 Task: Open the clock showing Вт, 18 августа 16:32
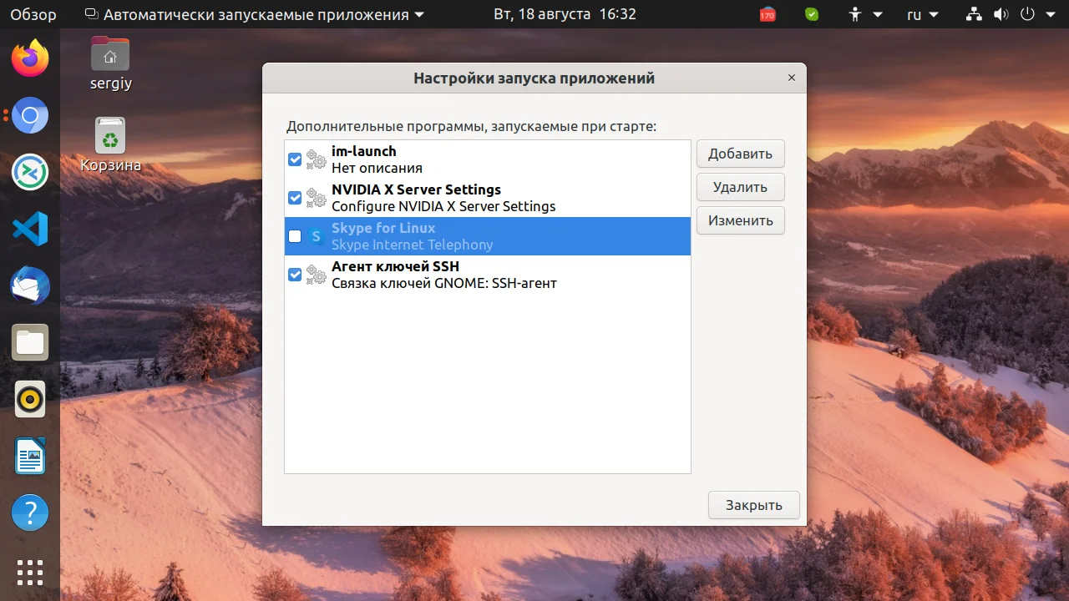tap(565, 14)
